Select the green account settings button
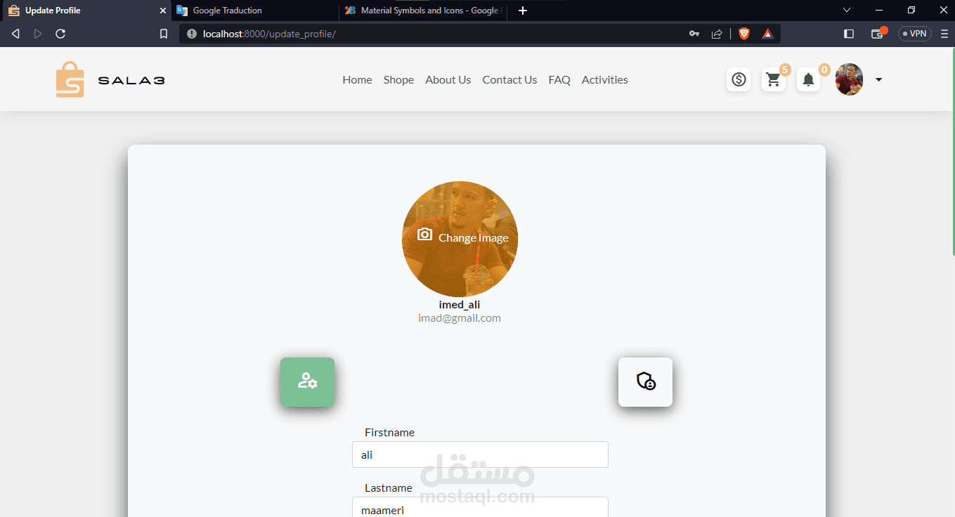Image resolution: width=955 pixels, height=517 pixels. click(307, 381)
